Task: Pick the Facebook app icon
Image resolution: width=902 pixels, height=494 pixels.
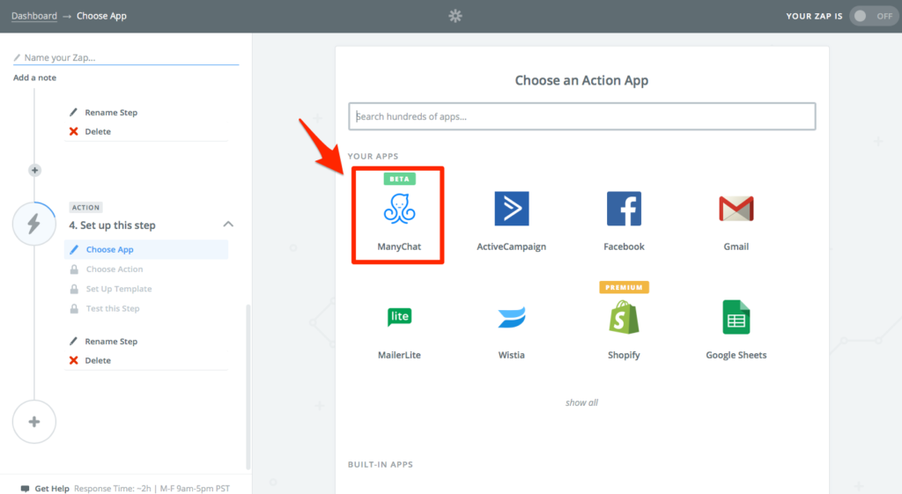Action: [x=624, y=208]
